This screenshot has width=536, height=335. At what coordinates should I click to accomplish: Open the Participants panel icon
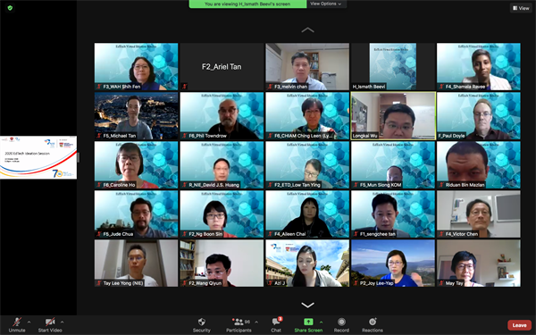(x=239, y=322)
